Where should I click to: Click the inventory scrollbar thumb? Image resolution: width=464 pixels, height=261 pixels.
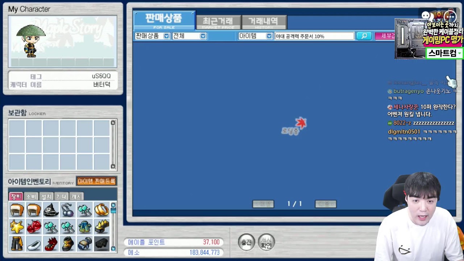pyautogui.click(x=113, y=211)
